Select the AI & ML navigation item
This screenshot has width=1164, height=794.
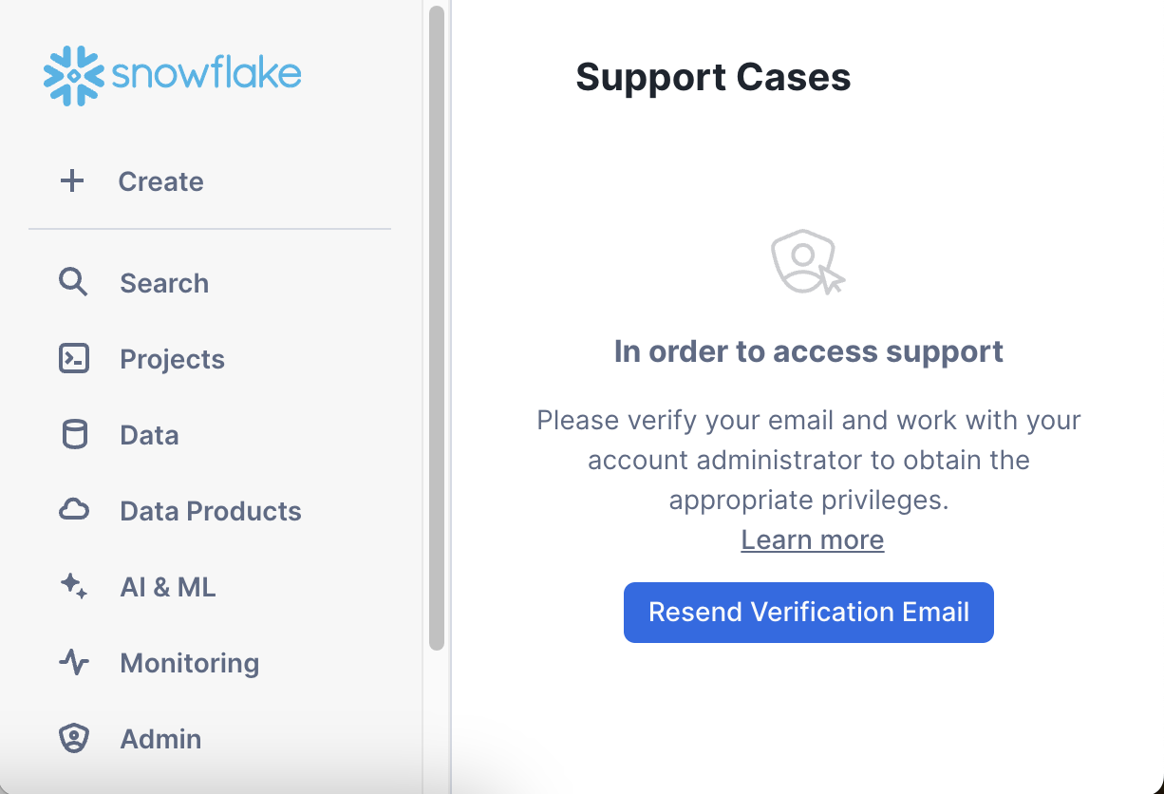pyautogui.click(x=167, y=586)
